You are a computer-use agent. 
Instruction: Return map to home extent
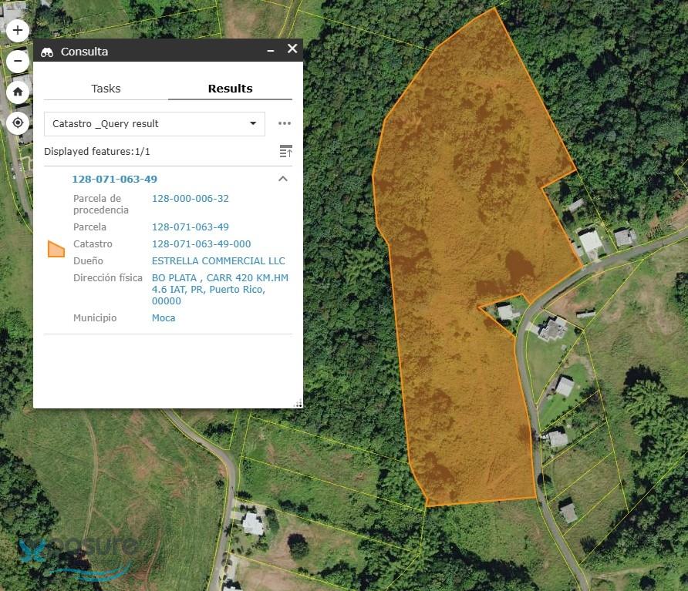(18, 92)
